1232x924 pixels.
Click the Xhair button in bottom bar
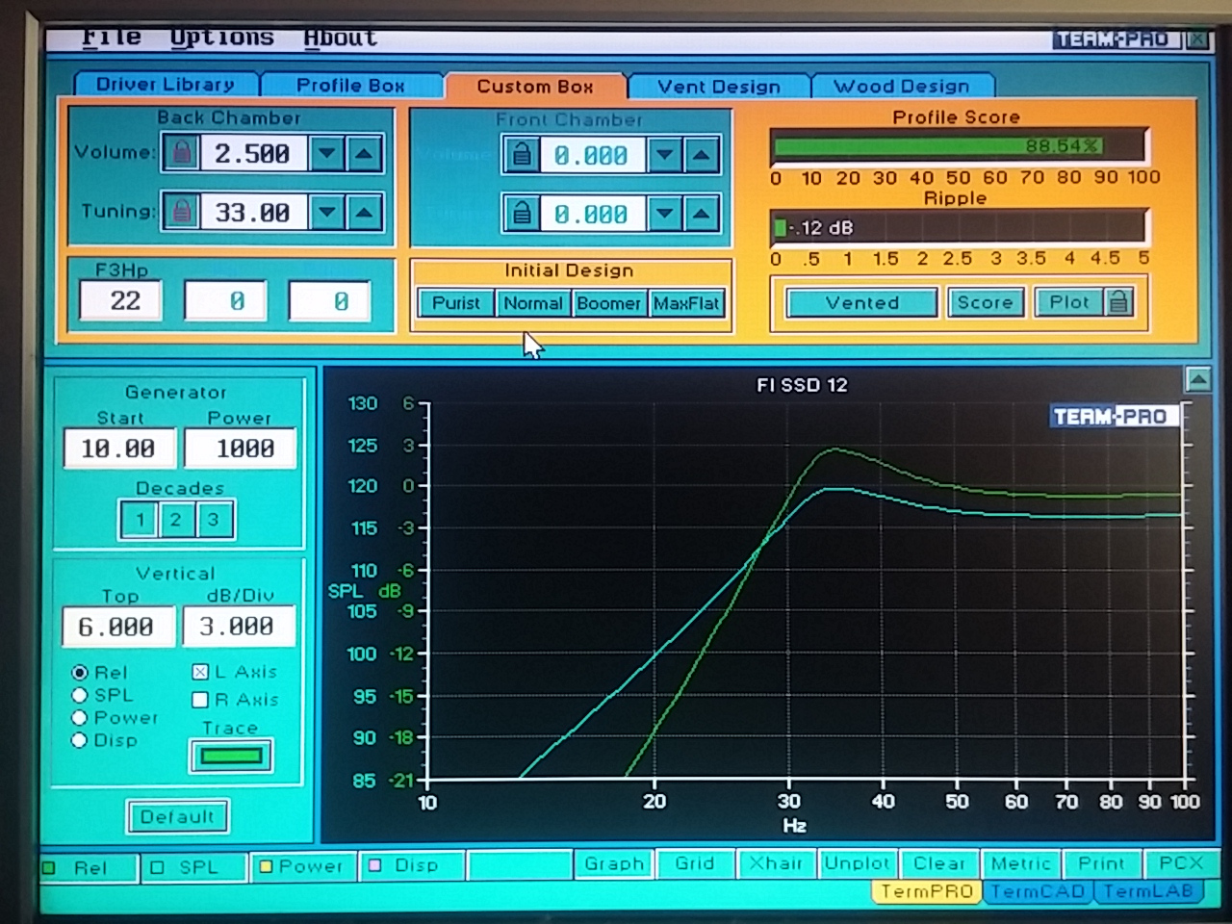click(776, 863)
